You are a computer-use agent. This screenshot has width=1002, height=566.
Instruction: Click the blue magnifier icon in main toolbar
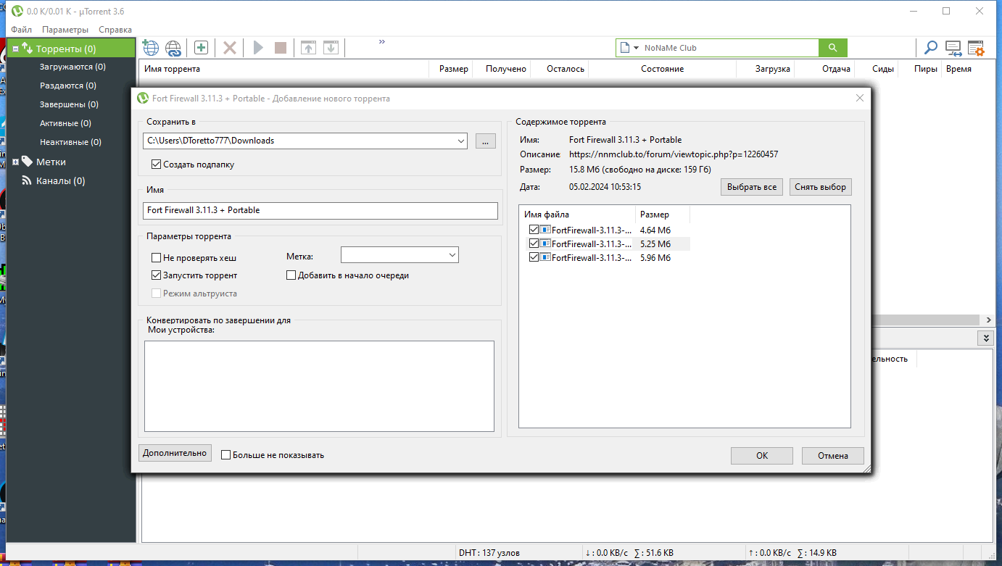(x=930, y=48)
